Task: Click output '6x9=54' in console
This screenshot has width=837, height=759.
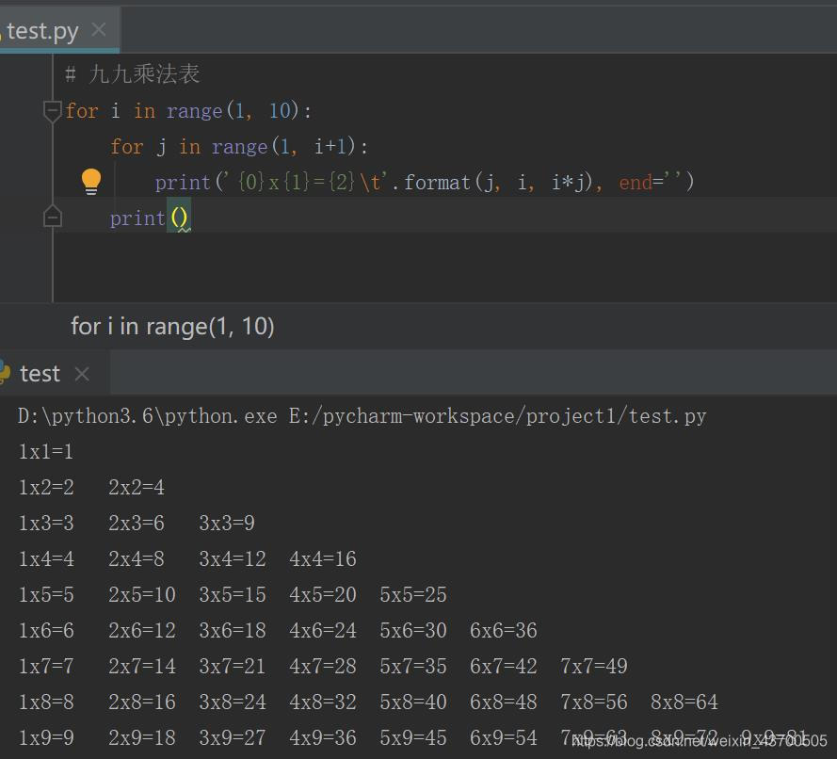Action: click(504, 737)
